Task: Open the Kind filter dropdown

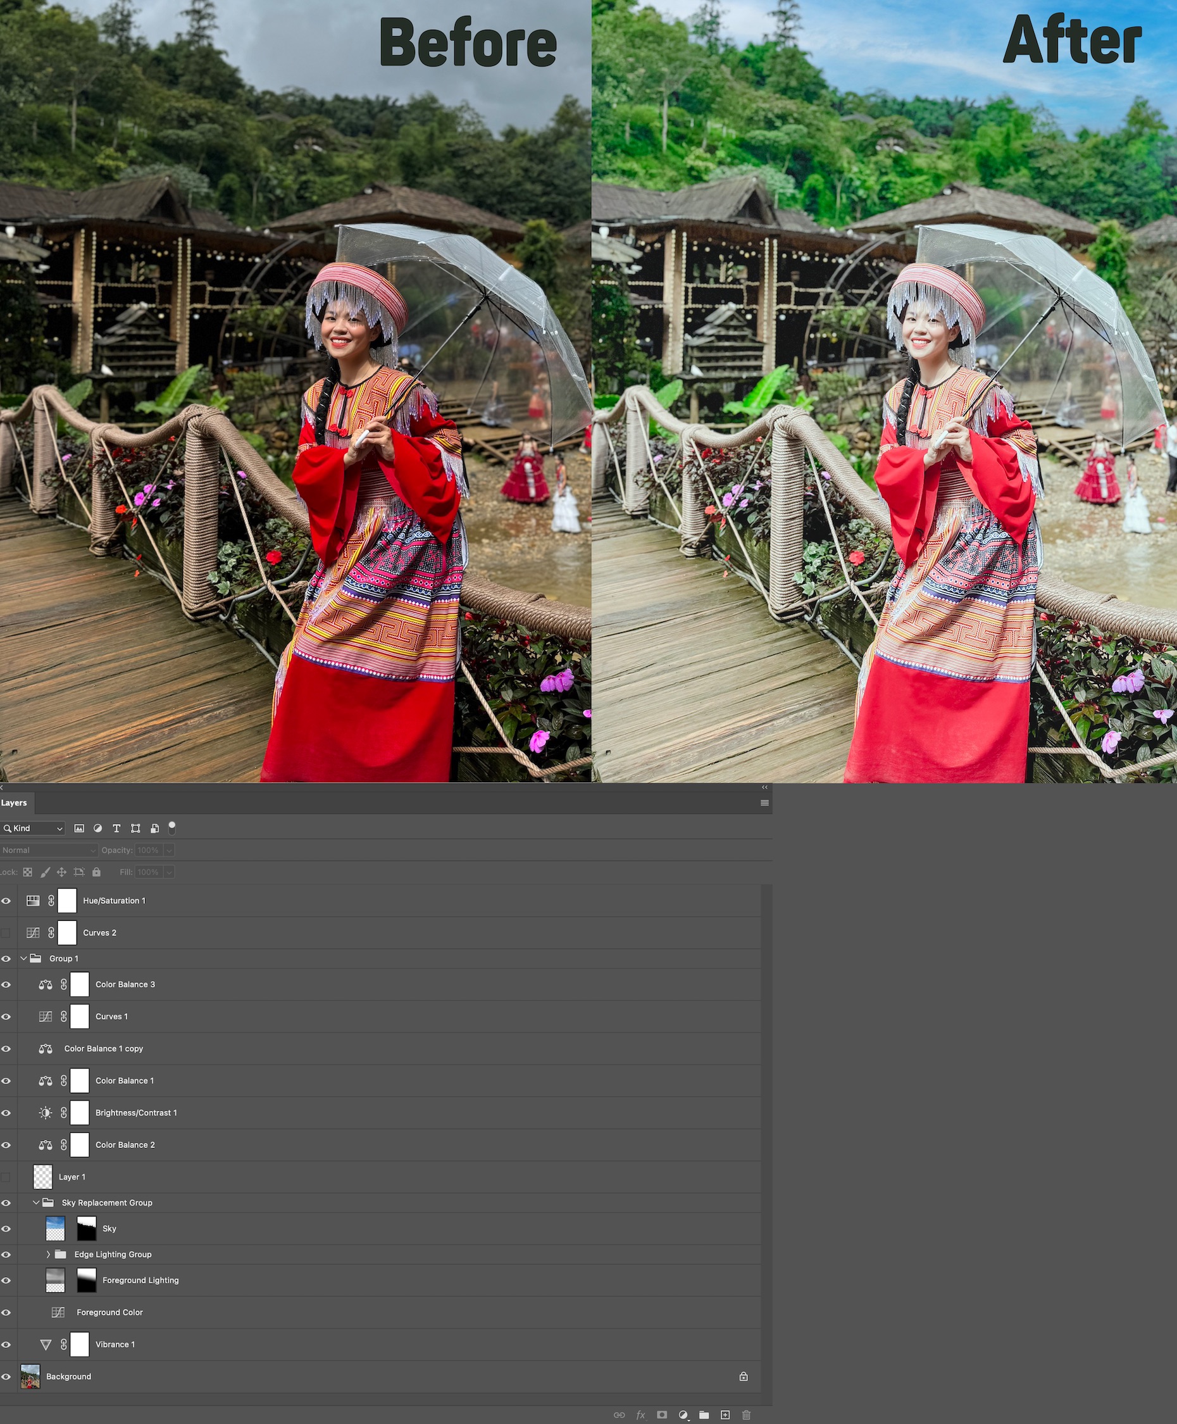Action: tap(32, 828)
